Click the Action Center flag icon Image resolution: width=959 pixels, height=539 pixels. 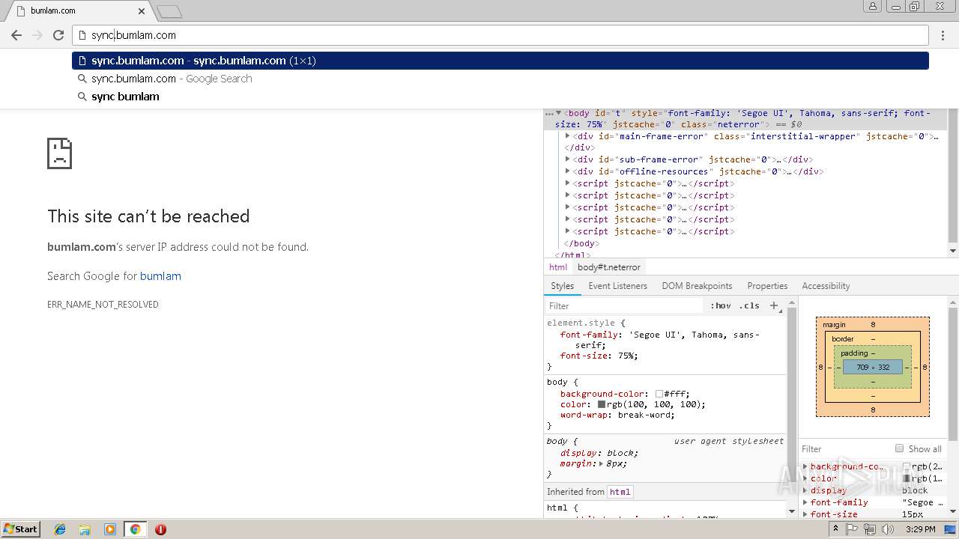(x=853, y=529)
